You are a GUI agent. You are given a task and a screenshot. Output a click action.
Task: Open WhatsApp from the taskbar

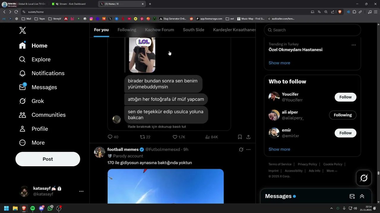coord(50,208)
